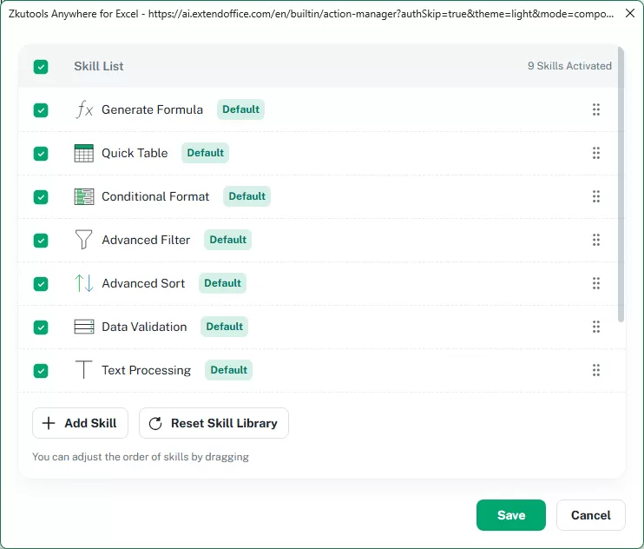Click the Data Validation icon
The image size is (644, 549).
coord(84,327)
